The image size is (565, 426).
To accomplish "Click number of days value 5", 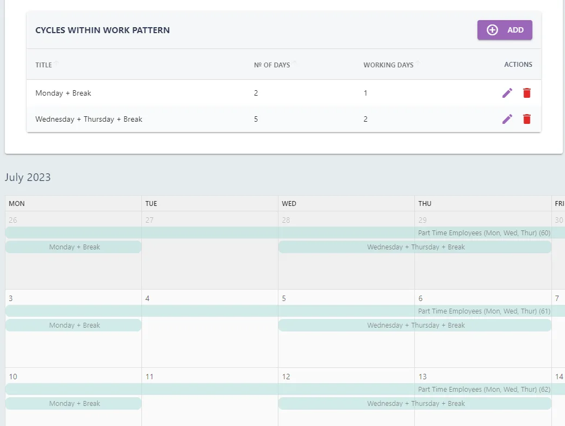I will tap(256, 119).
